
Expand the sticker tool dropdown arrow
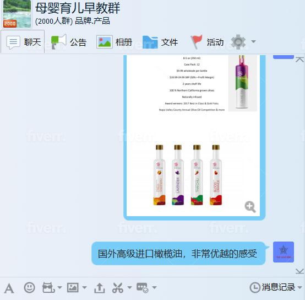pos(59,287)
